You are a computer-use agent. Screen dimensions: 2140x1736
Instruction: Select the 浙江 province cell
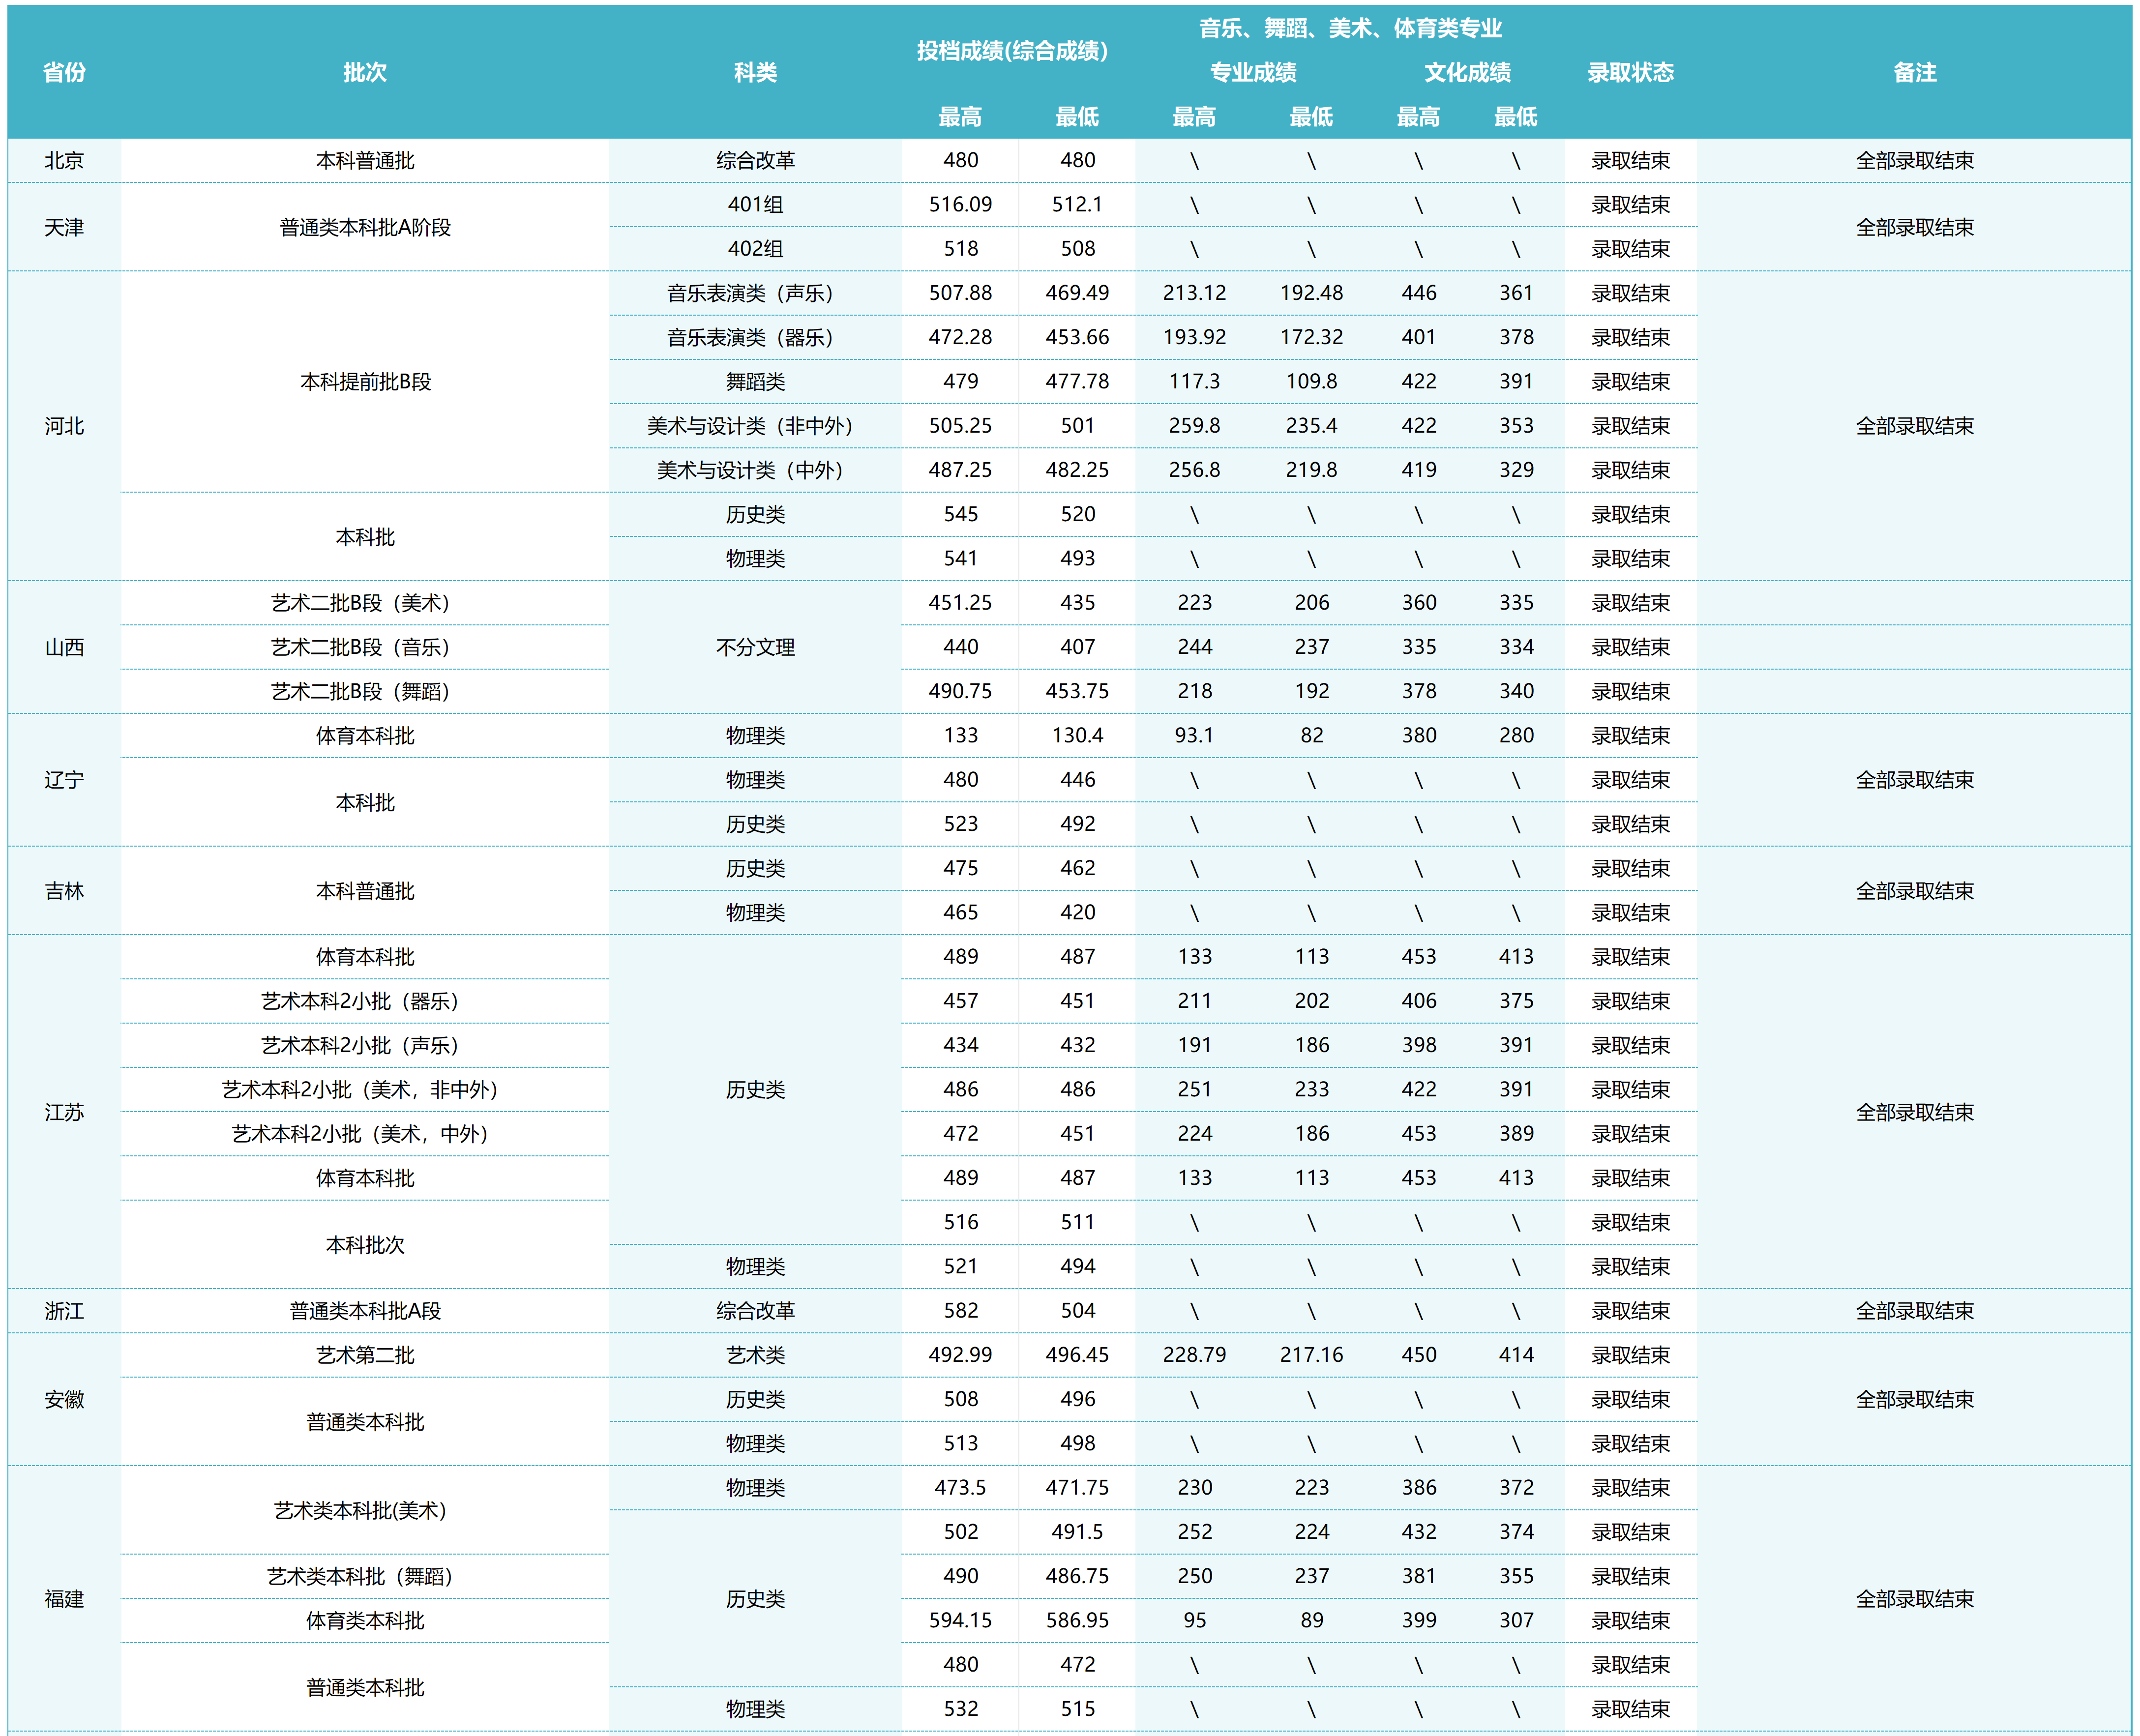[x=64, y=1311]
